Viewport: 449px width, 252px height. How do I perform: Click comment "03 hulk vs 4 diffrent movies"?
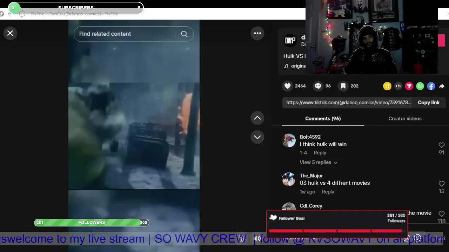335,183
